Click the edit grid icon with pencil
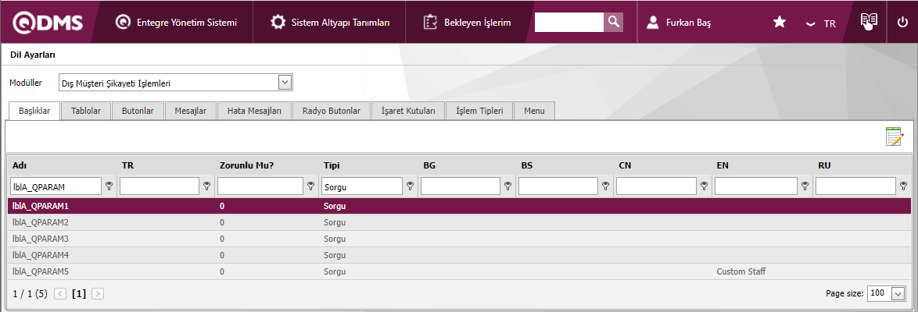This screenshot has height=312, width=918. [894, 136]
